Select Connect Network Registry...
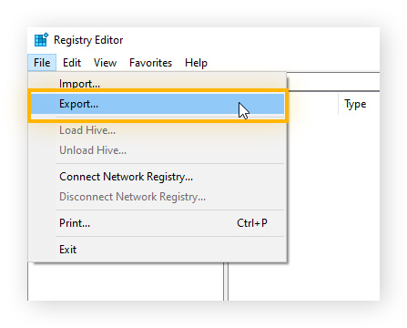 click(x=158, y=177)
